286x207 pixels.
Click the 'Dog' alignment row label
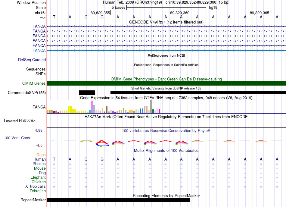tap(42, 173)
